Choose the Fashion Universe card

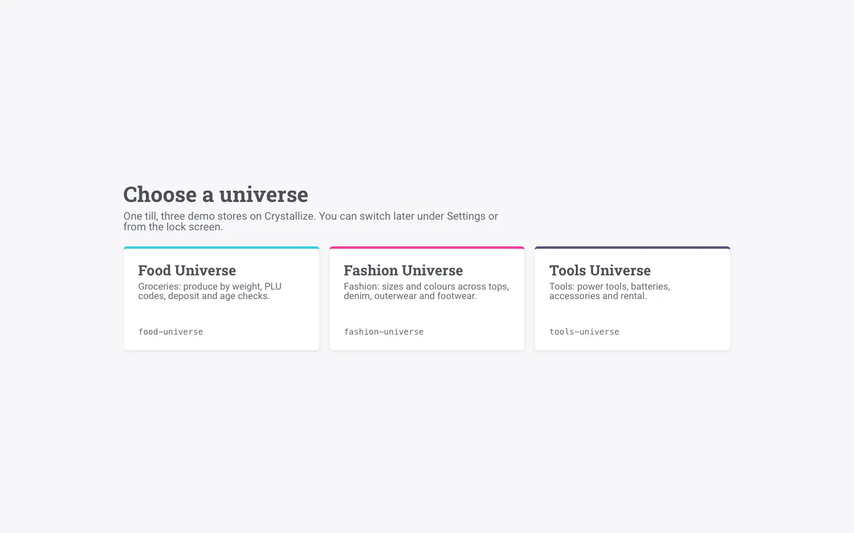tap(427, 298)
